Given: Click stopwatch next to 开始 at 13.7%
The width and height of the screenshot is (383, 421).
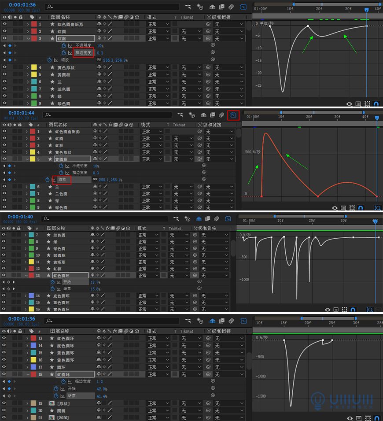Looking at the screenshot, I should click(53, 282).
